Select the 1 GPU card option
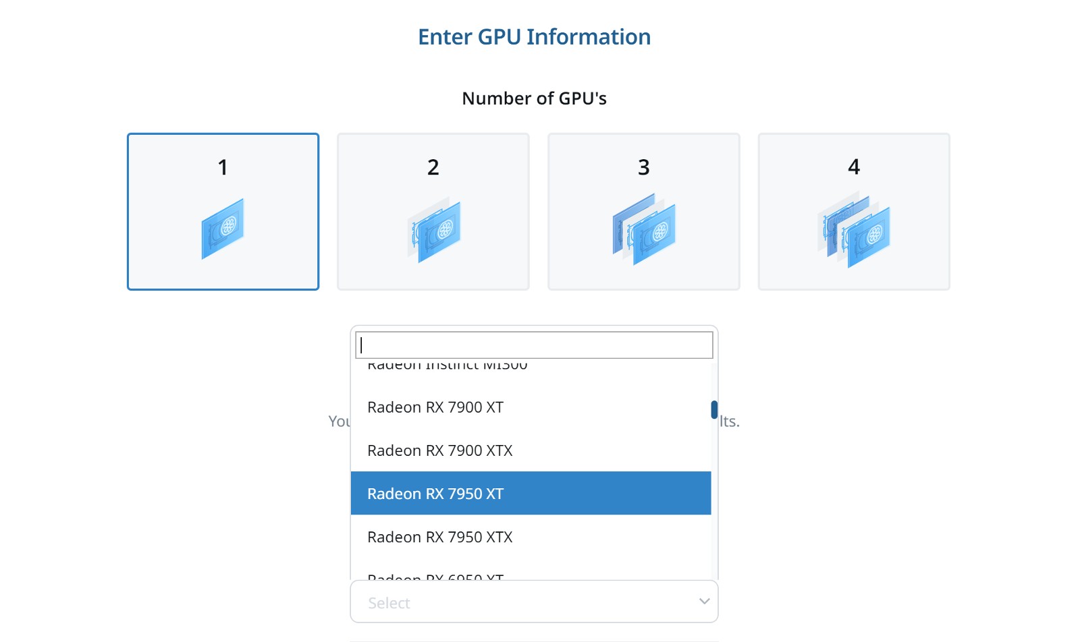This screenshot has width=1080, height=642. pyautogui.click(x=223, y=212)
